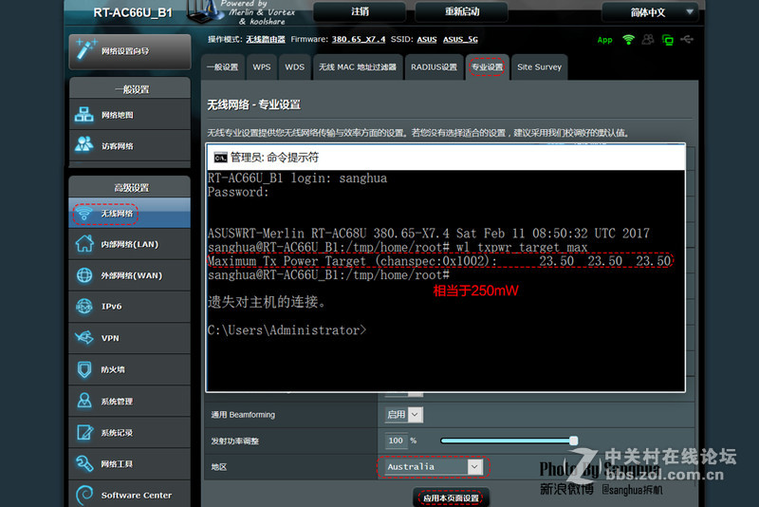Switch to the WDS tab

(294, 67)
